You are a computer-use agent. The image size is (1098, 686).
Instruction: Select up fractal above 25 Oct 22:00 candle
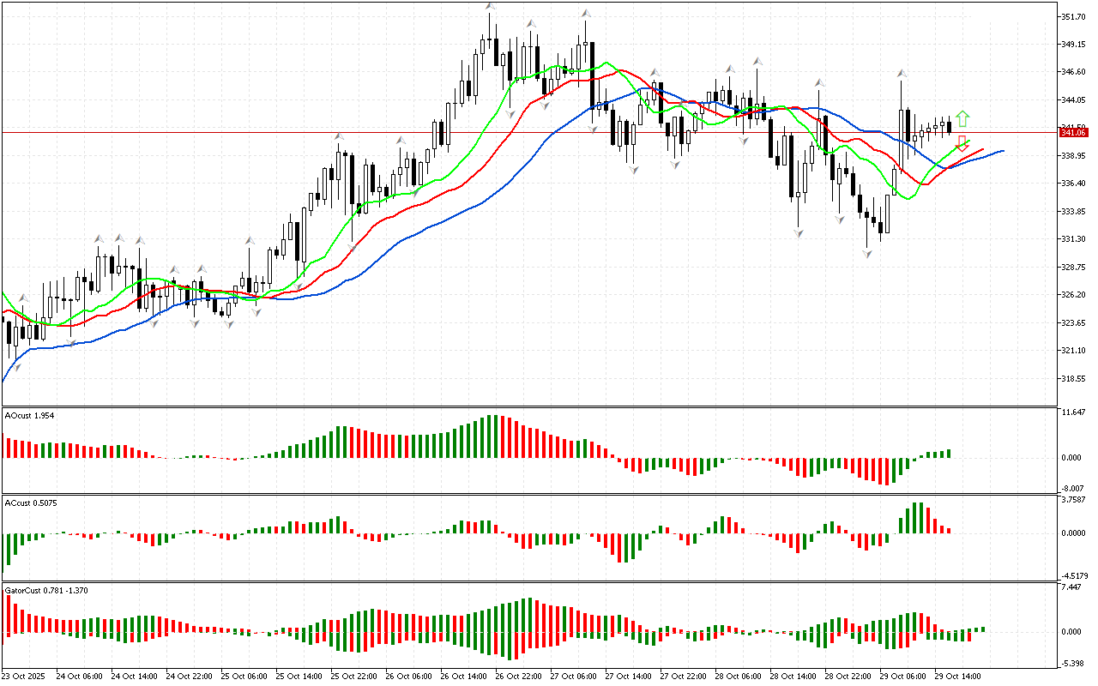click(x=340, y=136)
